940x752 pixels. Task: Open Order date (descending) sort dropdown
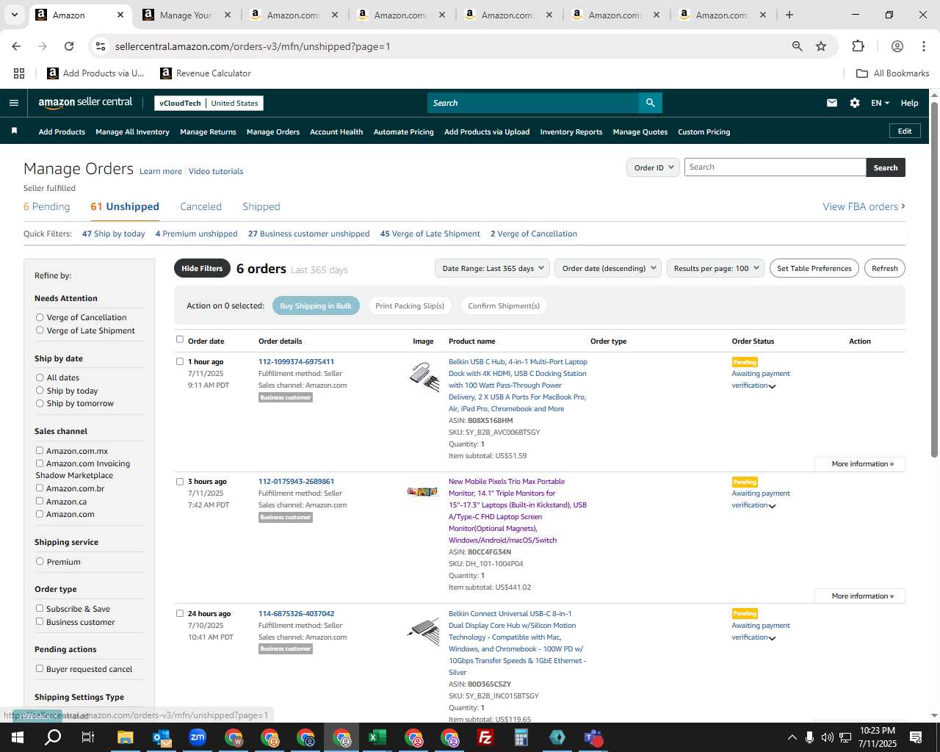tap(608, 268)
